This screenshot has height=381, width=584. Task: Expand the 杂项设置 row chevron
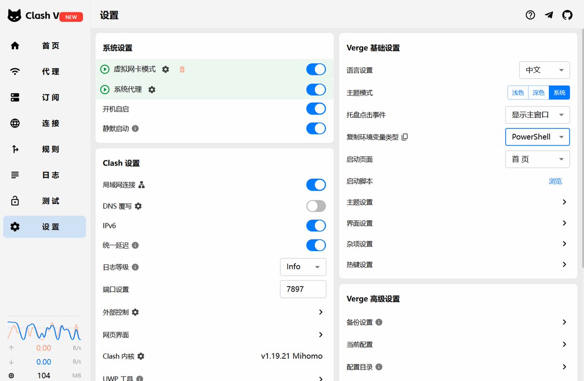[x=565, y=244]
